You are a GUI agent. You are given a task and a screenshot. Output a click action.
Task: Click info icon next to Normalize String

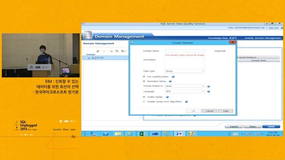[170, 81]
